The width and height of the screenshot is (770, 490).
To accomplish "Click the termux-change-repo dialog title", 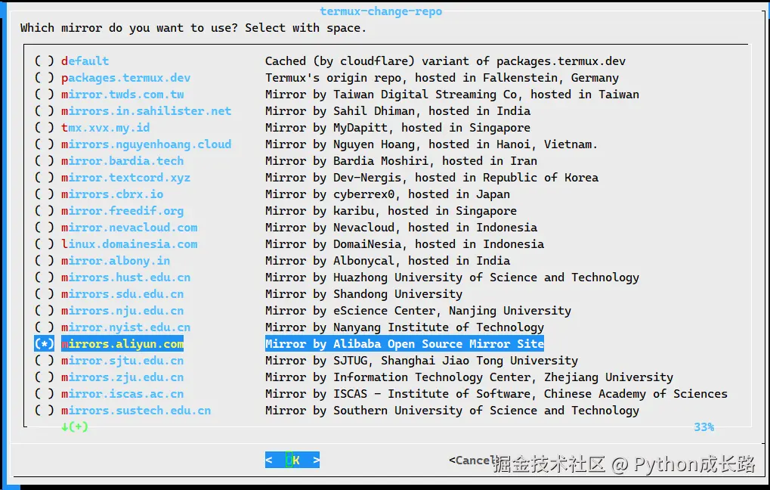I will pyautogui.click(x=381, y=11).
